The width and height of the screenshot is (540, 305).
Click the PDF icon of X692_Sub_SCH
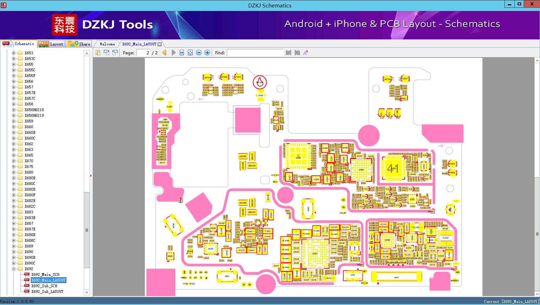[27, 286]
